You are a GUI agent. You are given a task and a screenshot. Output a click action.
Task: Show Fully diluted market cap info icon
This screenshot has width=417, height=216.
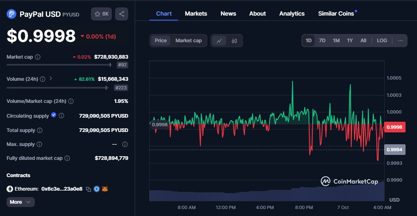coord(67,158)
